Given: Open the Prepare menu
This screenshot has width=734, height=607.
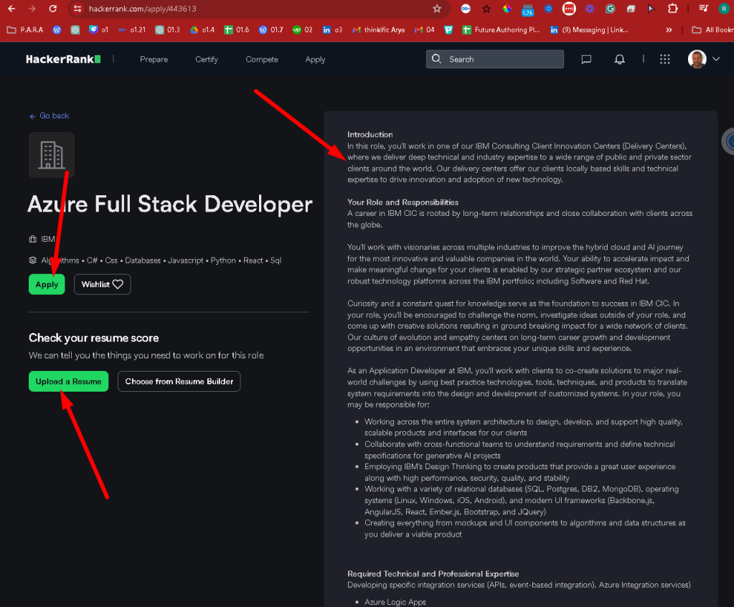Looking at the screenshot, I should (x=154, y=60).
